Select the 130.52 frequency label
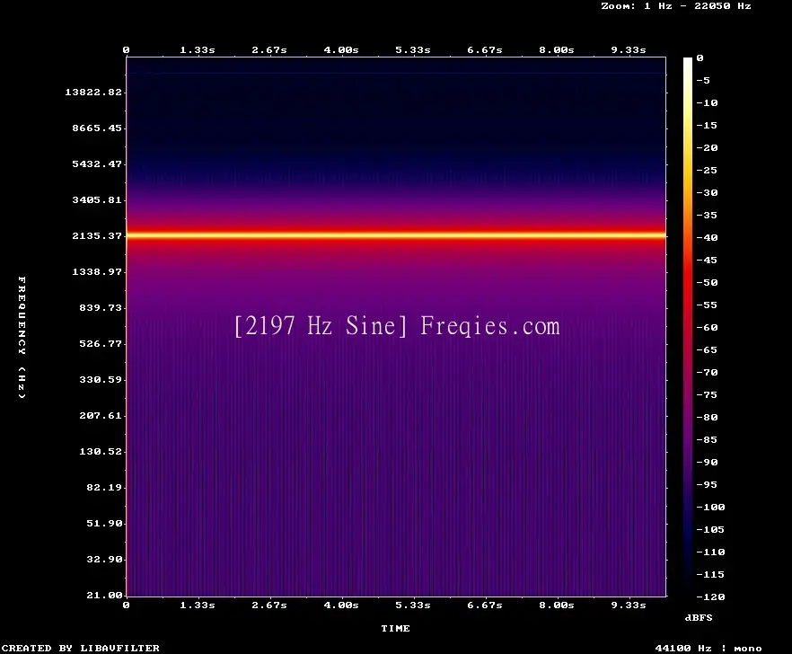 [101, 451]
